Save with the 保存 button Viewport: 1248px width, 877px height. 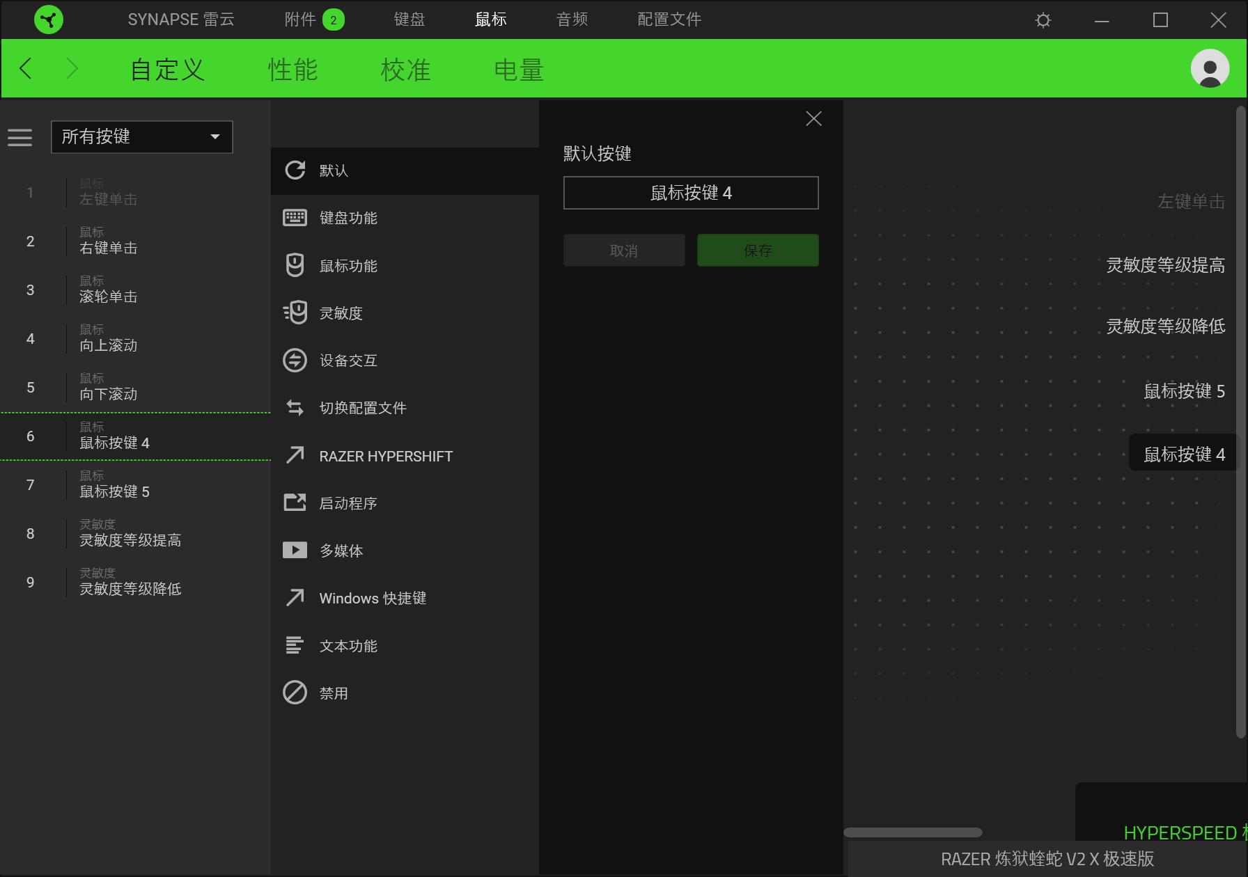click(758, 250)
